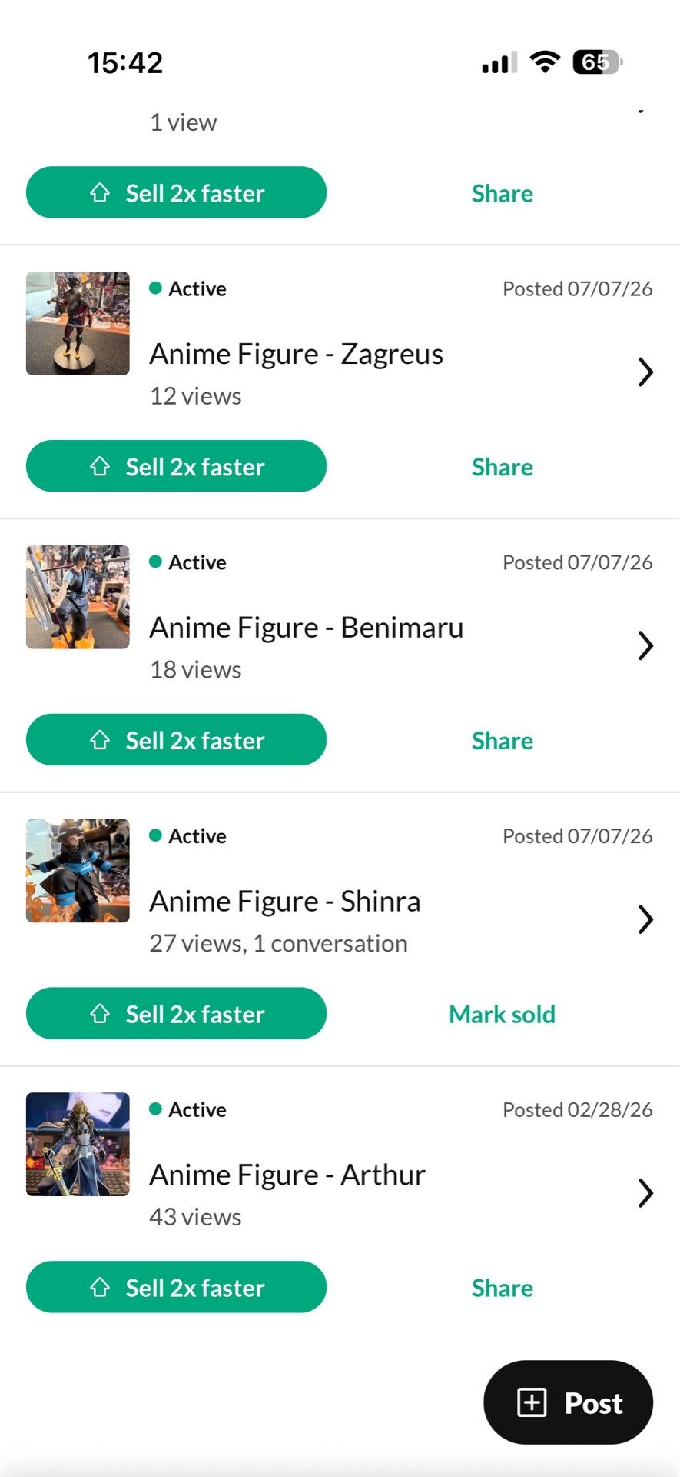The image size is (680, 1477).
Task: Tap boost arrow icon on topmost listing
Action: (100, 192)
